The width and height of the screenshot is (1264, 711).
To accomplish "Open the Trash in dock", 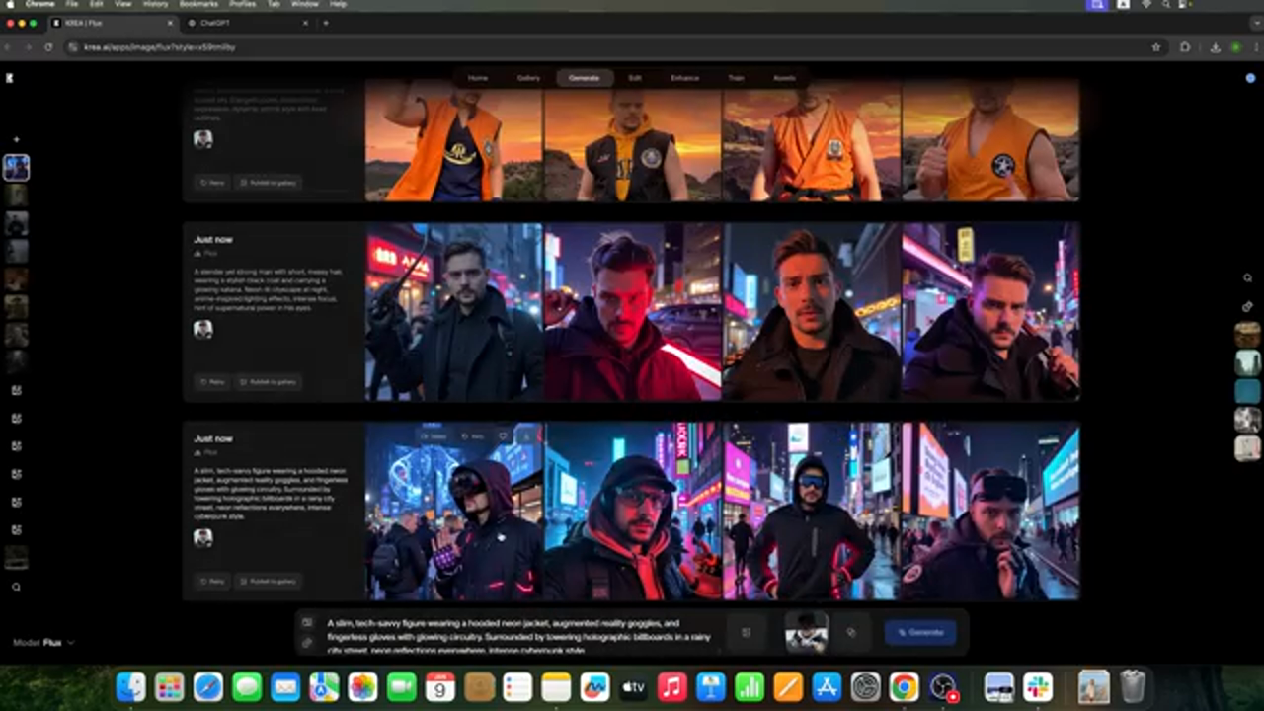I will (x=1133, y=686).
